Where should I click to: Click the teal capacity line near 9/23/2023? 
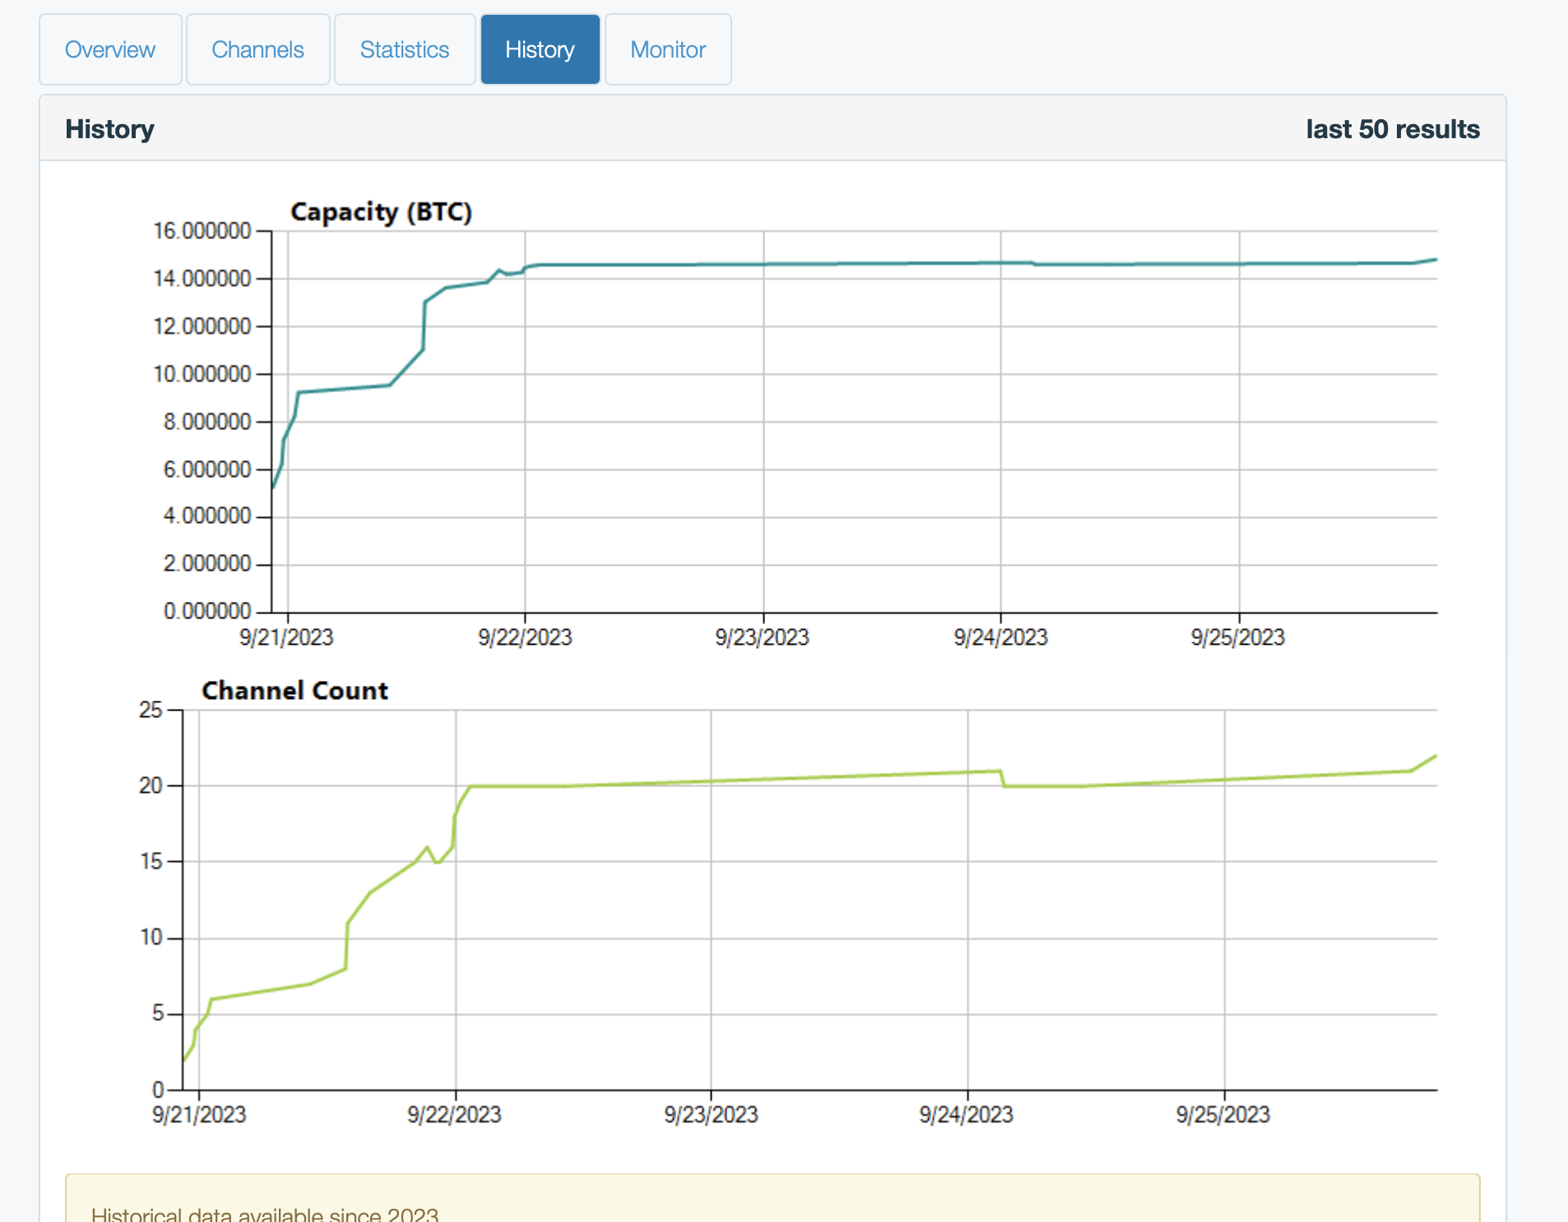pos(763,264)
